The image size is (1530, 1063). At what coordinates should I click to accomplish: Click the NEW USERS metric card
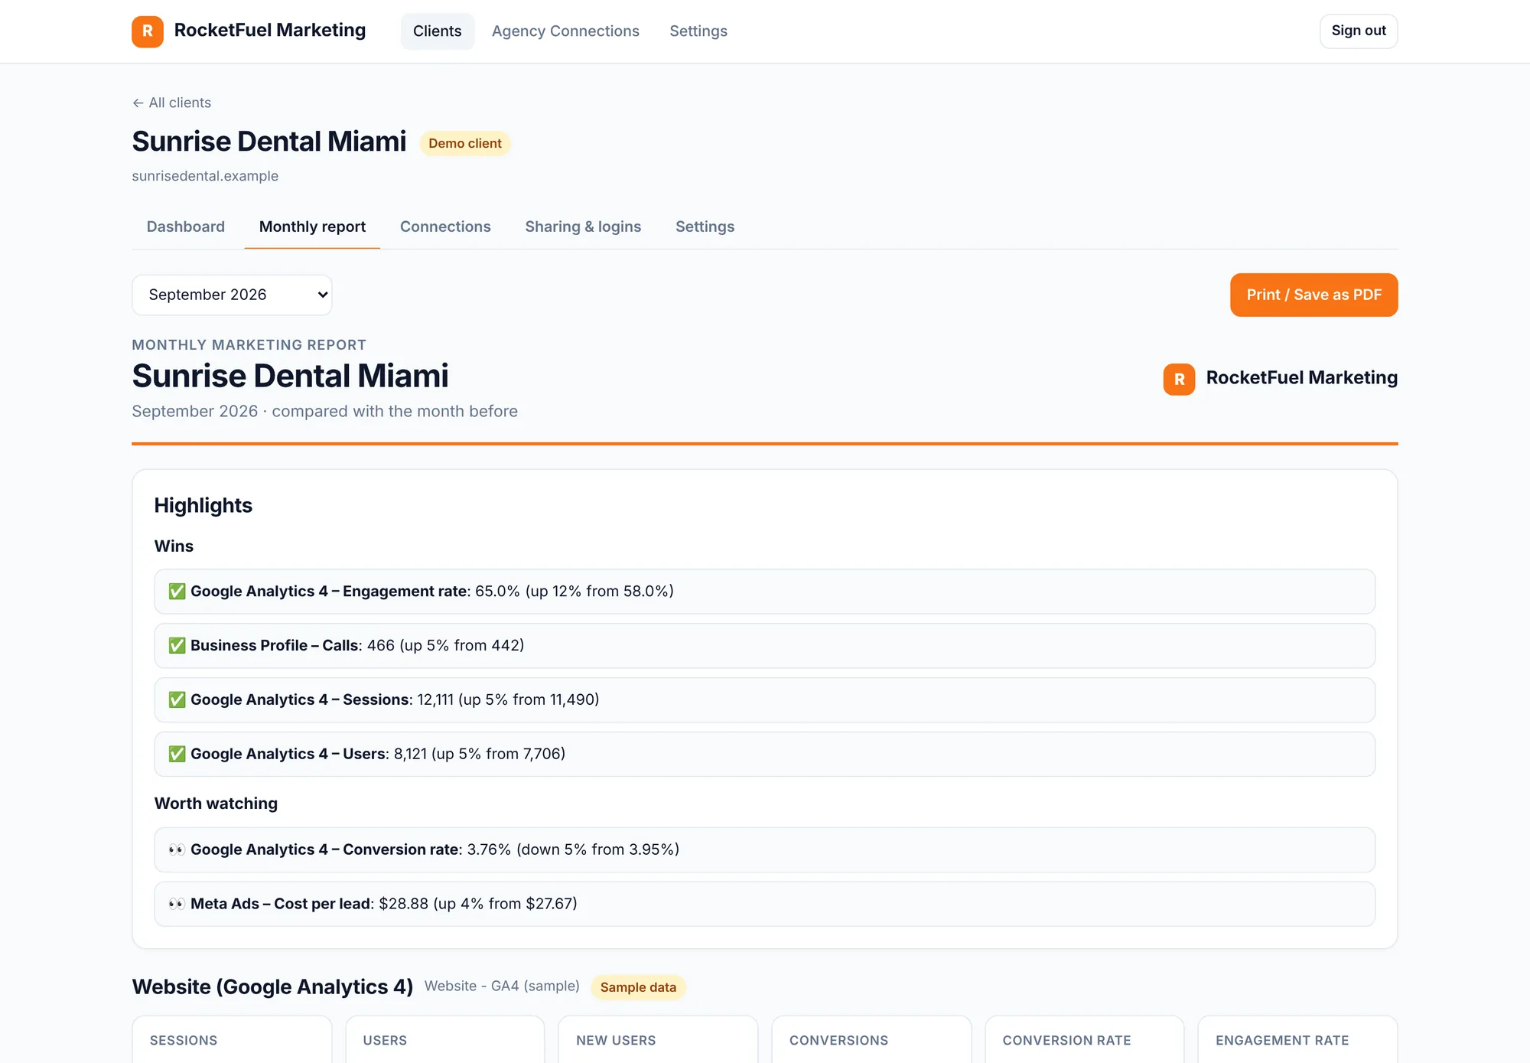658,1039
